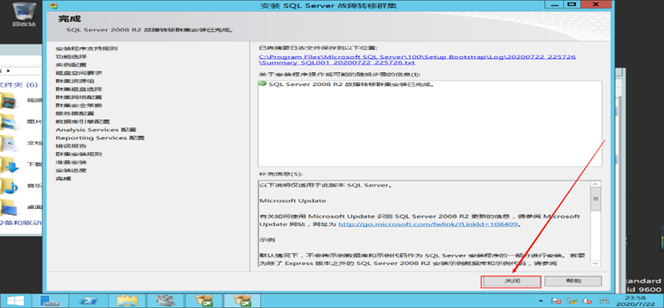This screenshot has width=664, height=308.
Task: Open the go.microsoft.com fwlink URL
Action: point(428,224)
